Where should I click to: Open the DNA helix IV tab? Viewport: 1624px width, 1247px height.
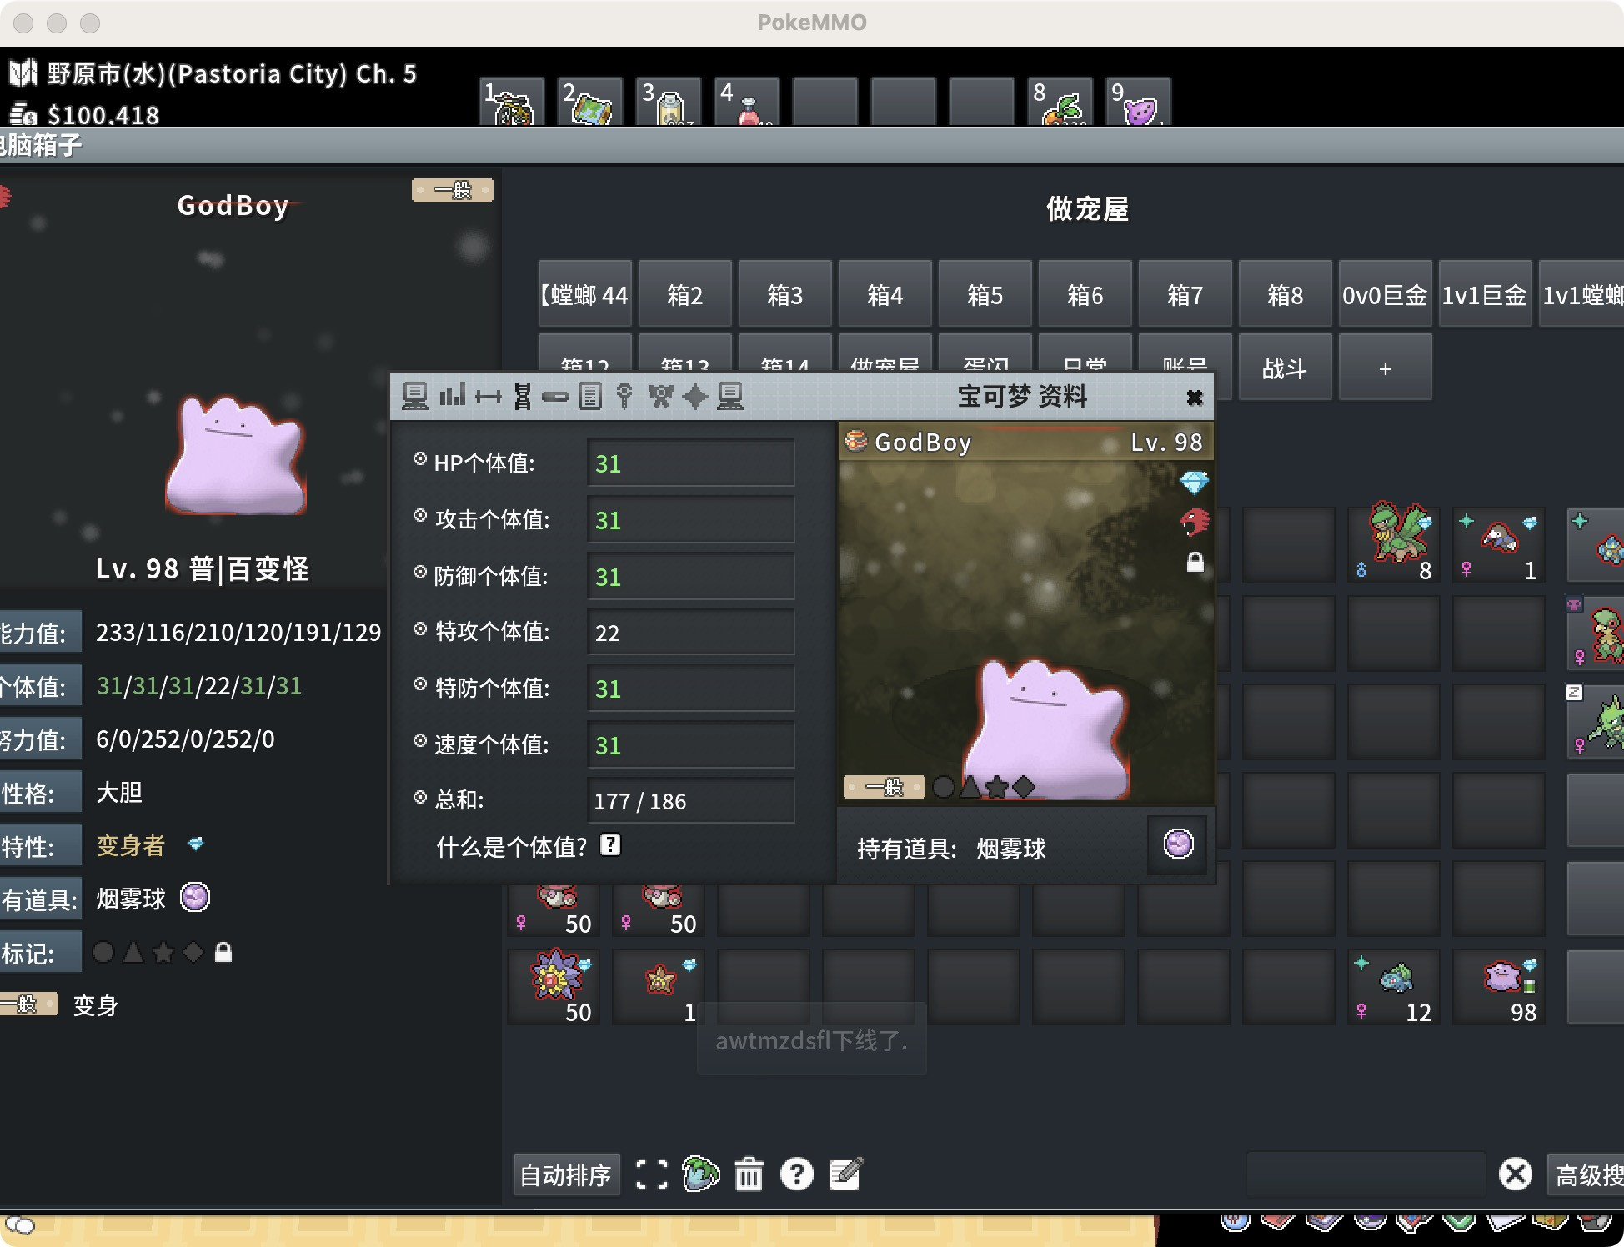pos(523,397)
